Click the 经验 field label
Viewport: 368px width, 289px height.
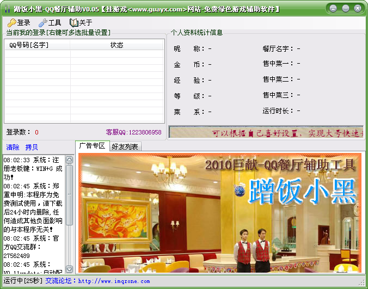coord(189,81)
